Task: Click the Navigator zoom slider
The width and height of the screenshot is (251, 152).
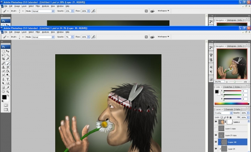Action: [235, 82]
